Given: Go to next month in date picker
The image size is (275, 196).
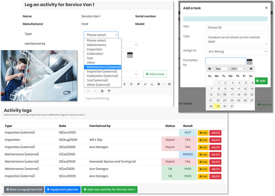Looking at the screenshot, I should [251, 69].
